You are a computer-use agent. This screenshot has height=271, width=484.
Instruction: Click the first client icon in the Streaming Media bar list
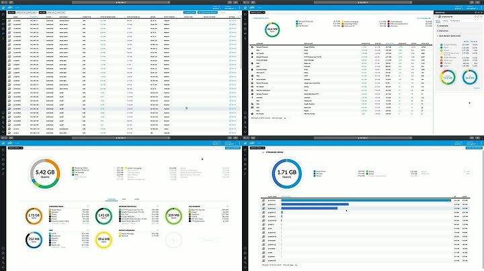264,200
